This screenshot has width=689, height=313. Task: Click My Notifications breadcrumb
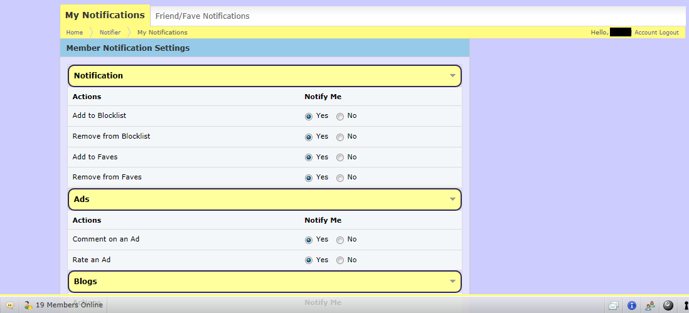pos(162,33)
